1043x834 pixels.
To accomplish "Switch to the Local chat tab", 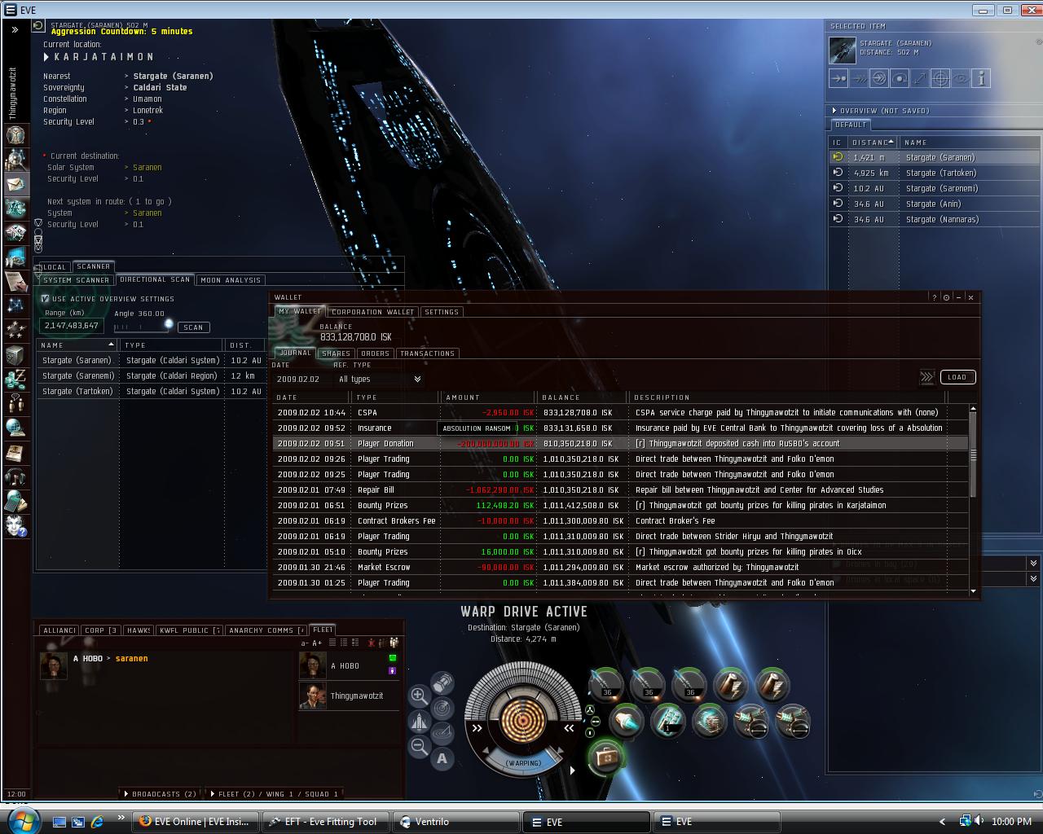I will (x=53, y=267).
